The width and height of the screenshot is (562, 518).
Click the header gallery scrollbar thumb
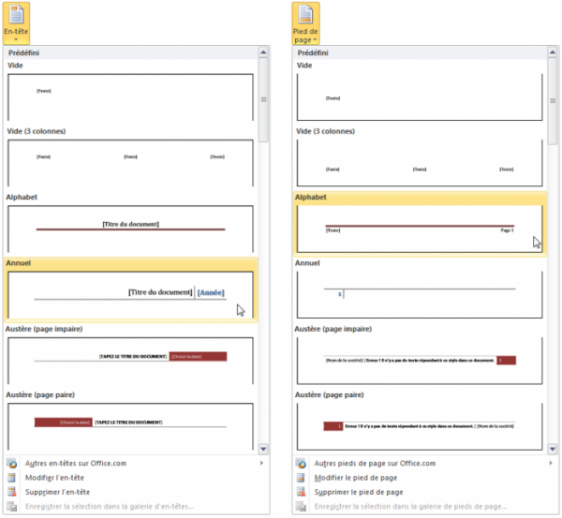tap(263, 100)
